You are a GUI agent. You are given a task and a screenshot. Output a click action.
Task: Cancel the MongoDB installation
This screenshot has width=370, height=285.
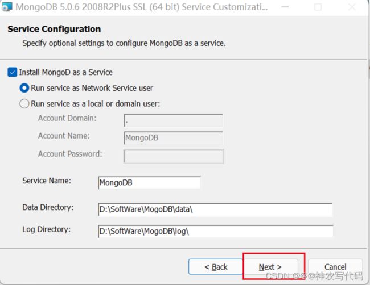(335, 267)
